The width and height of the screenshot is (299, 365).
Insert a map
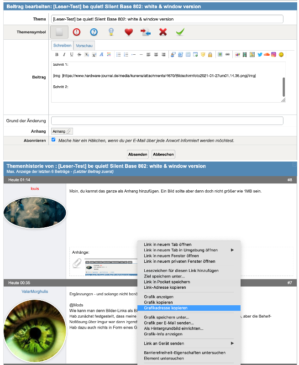(x=252, y=54)
